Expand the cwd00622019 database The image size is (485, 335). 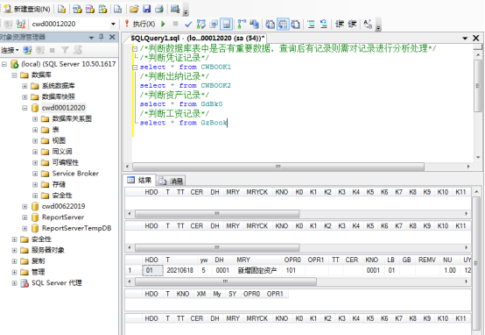point(25,206)
